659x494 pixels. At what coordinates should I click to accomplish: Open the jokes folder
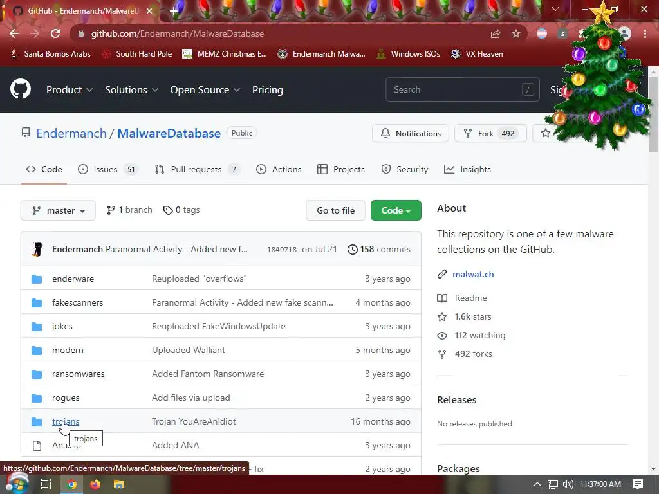pos(62,326)
